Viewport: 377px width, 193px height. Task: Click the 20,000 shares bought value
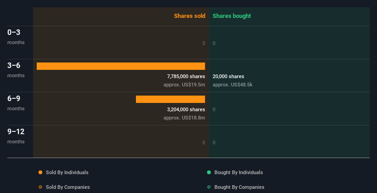[228, 76]
